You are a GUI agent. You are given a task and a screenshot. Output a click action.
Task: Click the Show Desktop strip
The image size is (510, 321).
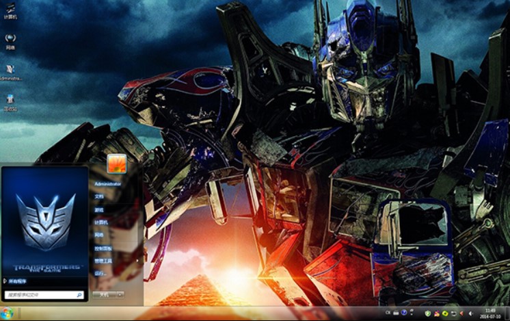(x=507, y=313)
